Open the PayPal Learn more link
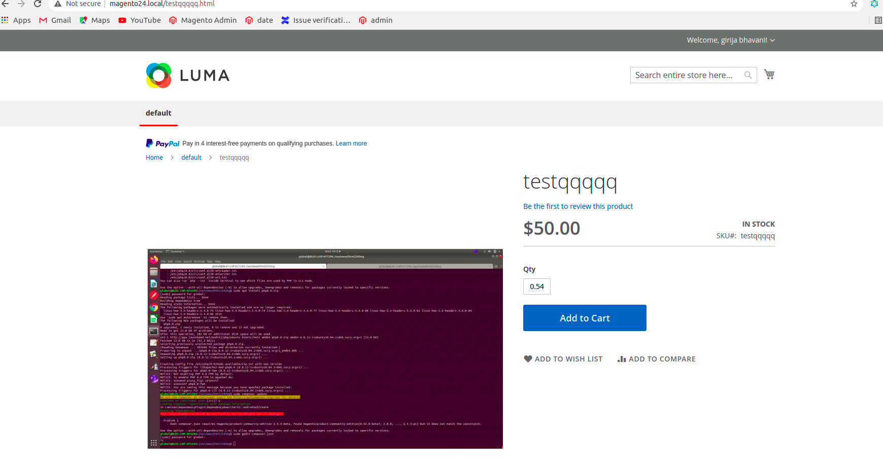Image resolution: width=883 pixels, height=471 pixels. point(351,143)
